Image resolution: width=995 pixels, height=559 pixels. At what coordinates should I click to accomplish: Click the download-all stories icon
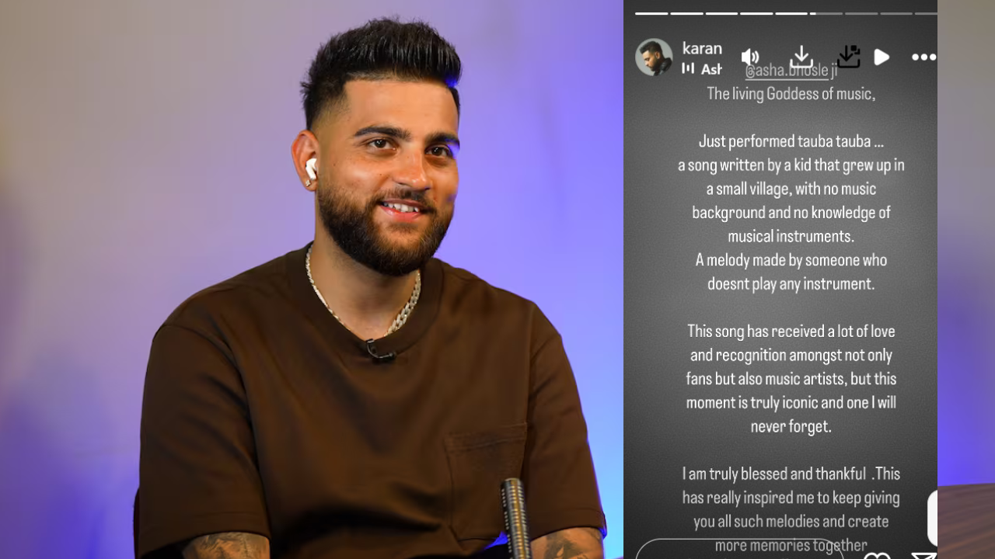coord(849,57)
